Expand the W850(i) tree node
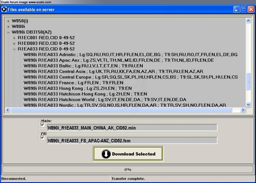 [x=8, y=21]
